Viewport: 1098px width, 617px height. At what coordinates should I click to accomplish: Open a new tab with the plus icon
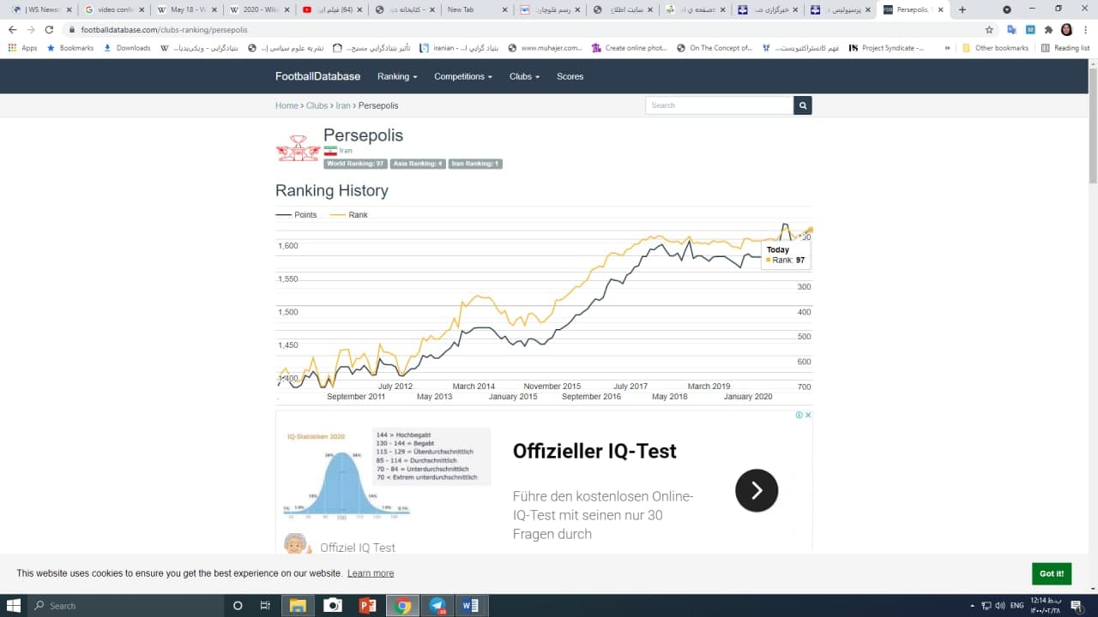tap(962, 9)
